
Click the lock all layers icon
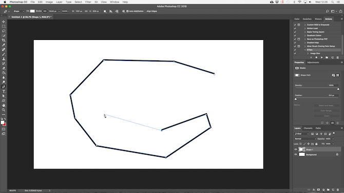[x=316, y=144]
